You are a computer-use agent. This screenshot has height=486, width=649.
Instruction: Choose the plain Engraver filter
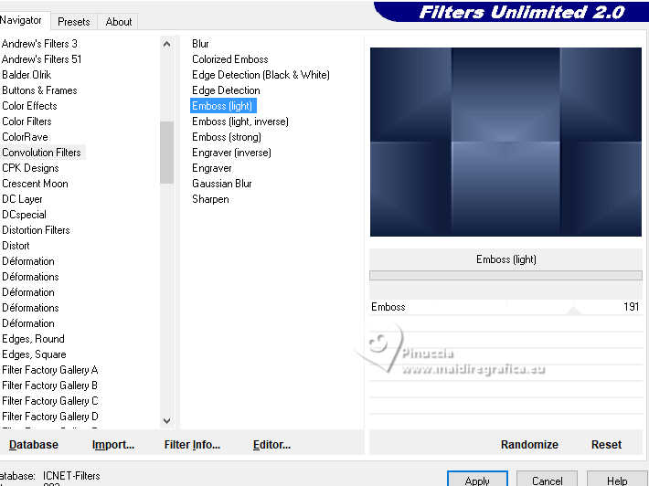pyautogui.click(x=212, y=168)
